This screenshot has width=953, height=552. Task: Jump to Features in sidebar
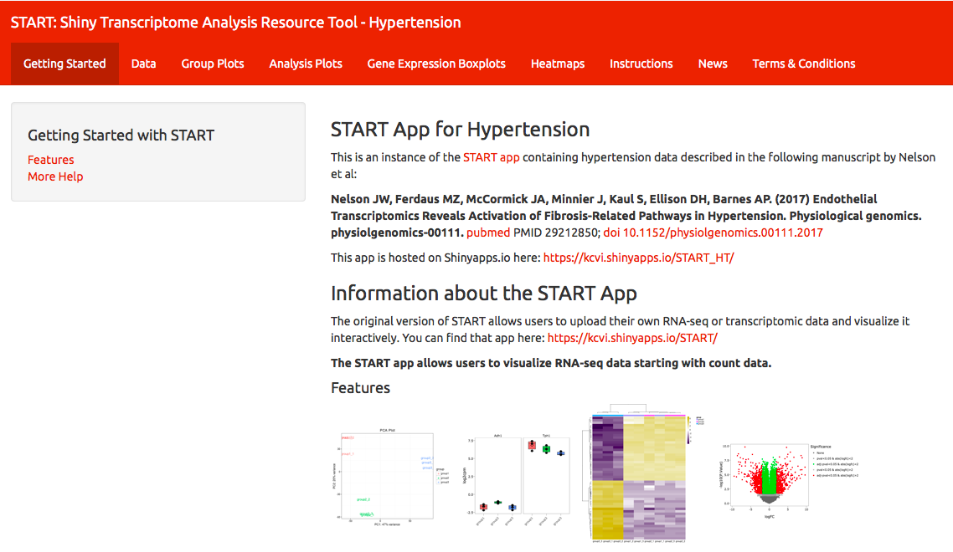pos(51,160)
